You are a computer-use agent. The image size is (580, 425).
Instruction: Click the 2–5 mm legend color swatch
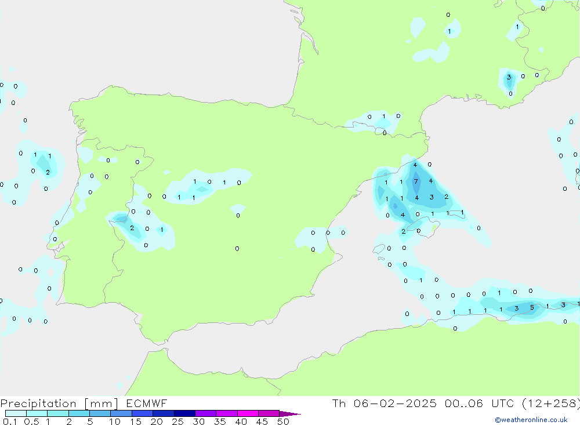[x=79, y=413]
